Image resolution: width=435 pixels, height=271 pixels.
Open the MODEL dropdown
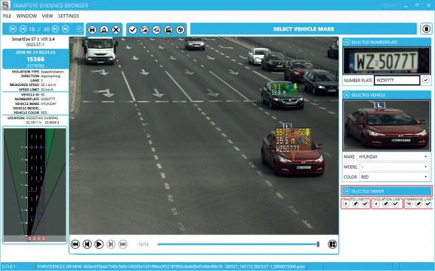[394, 167]
